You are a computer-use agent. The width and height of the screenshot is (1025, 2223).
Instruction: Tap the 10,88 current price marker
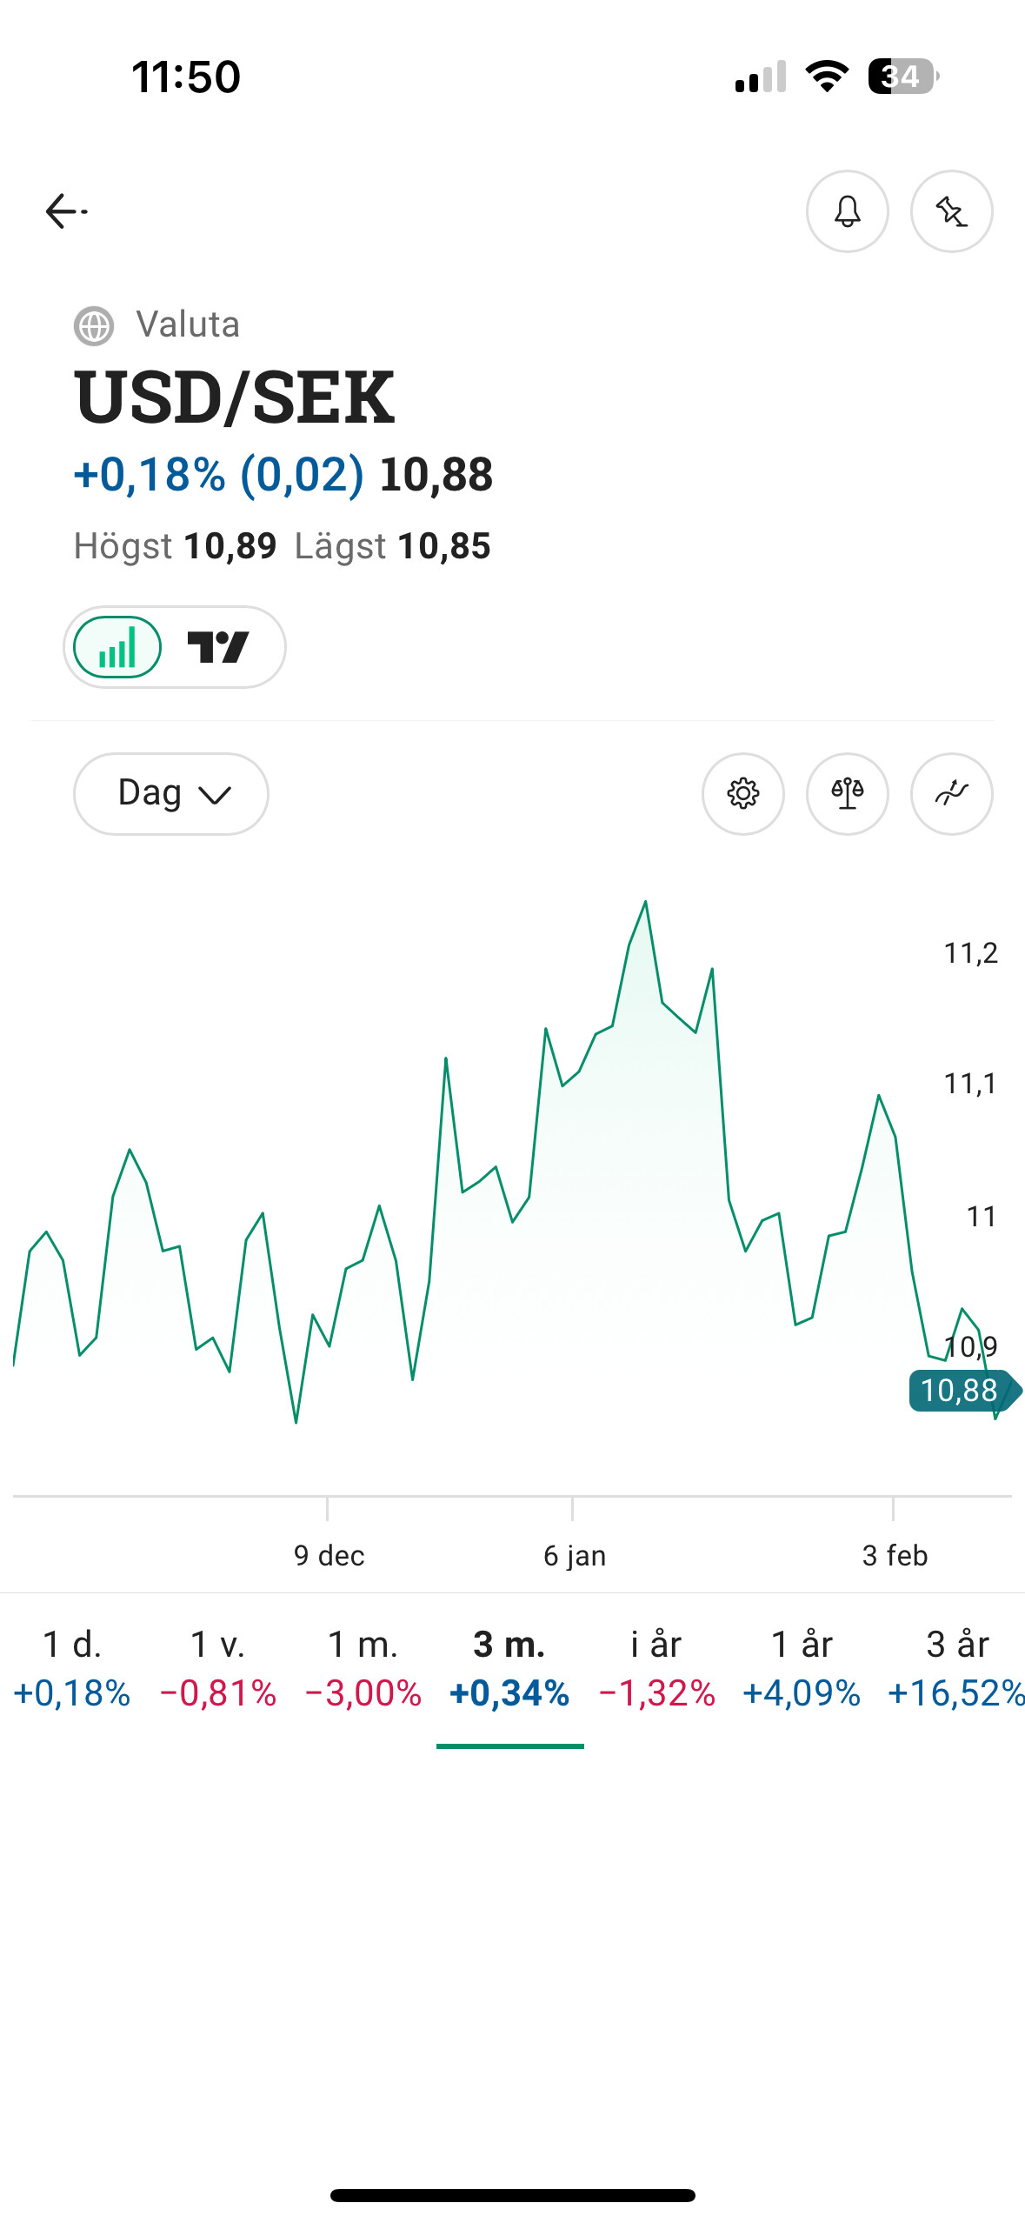coord(960,1390)
